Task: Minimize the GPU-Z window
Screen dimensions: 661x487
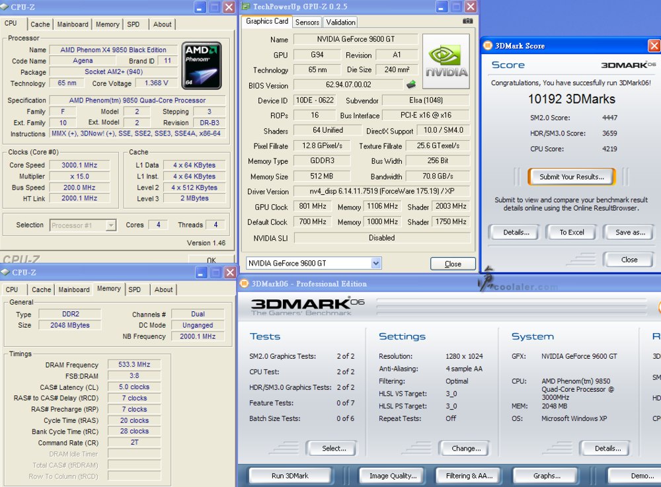Action: click(x=442, y=7)
